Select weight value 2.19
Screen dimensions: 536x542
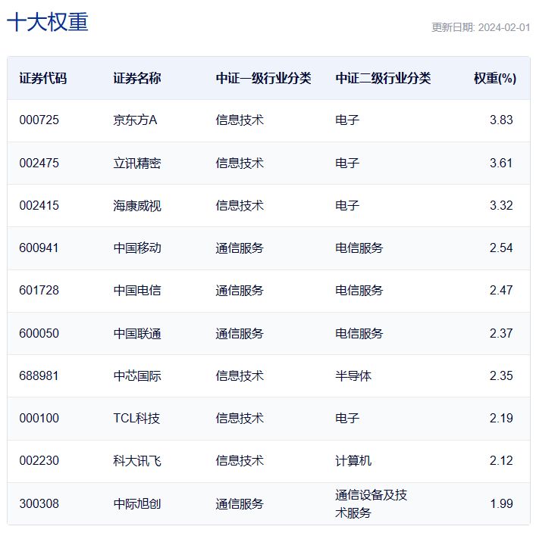click(501, 419)
